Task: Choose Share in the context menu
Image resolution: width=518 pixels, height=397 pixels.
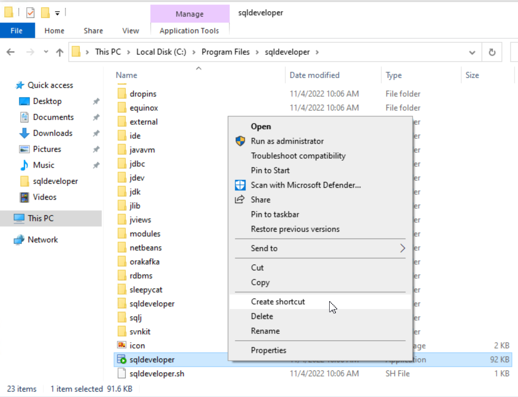Action: coord(320,200)
